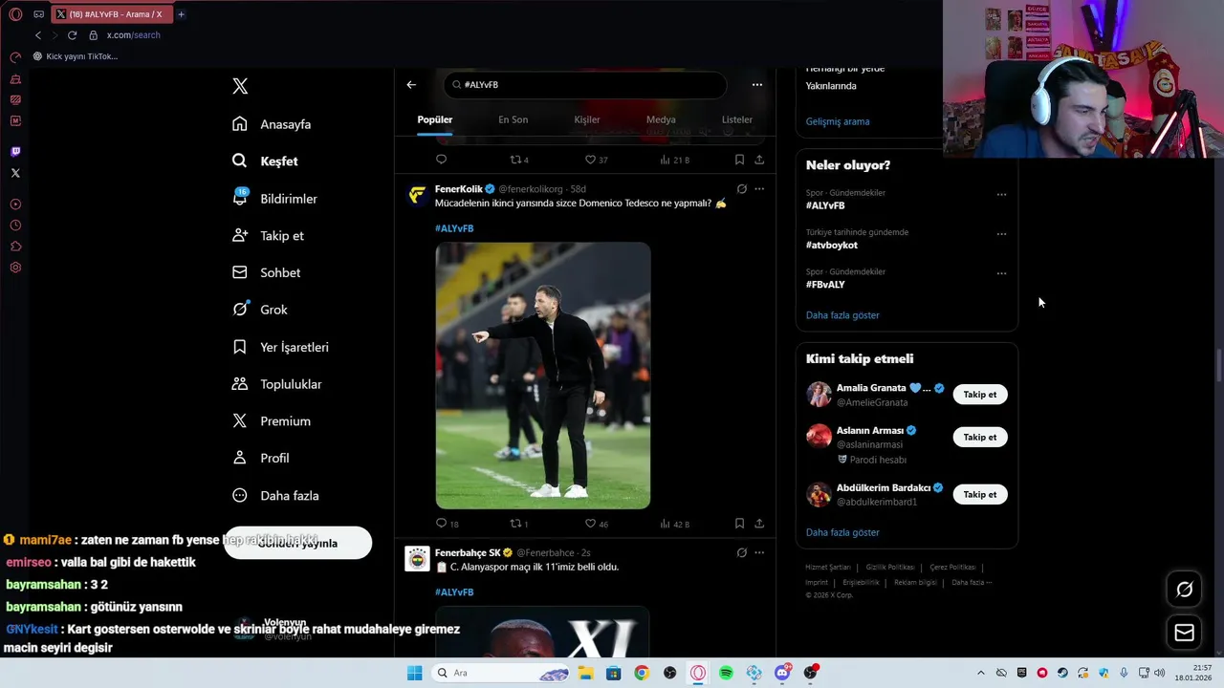Viewport: 1224px width, 688px height.
Task: Open FenerKolik profile avatar
Action: [x=417, y=196]
